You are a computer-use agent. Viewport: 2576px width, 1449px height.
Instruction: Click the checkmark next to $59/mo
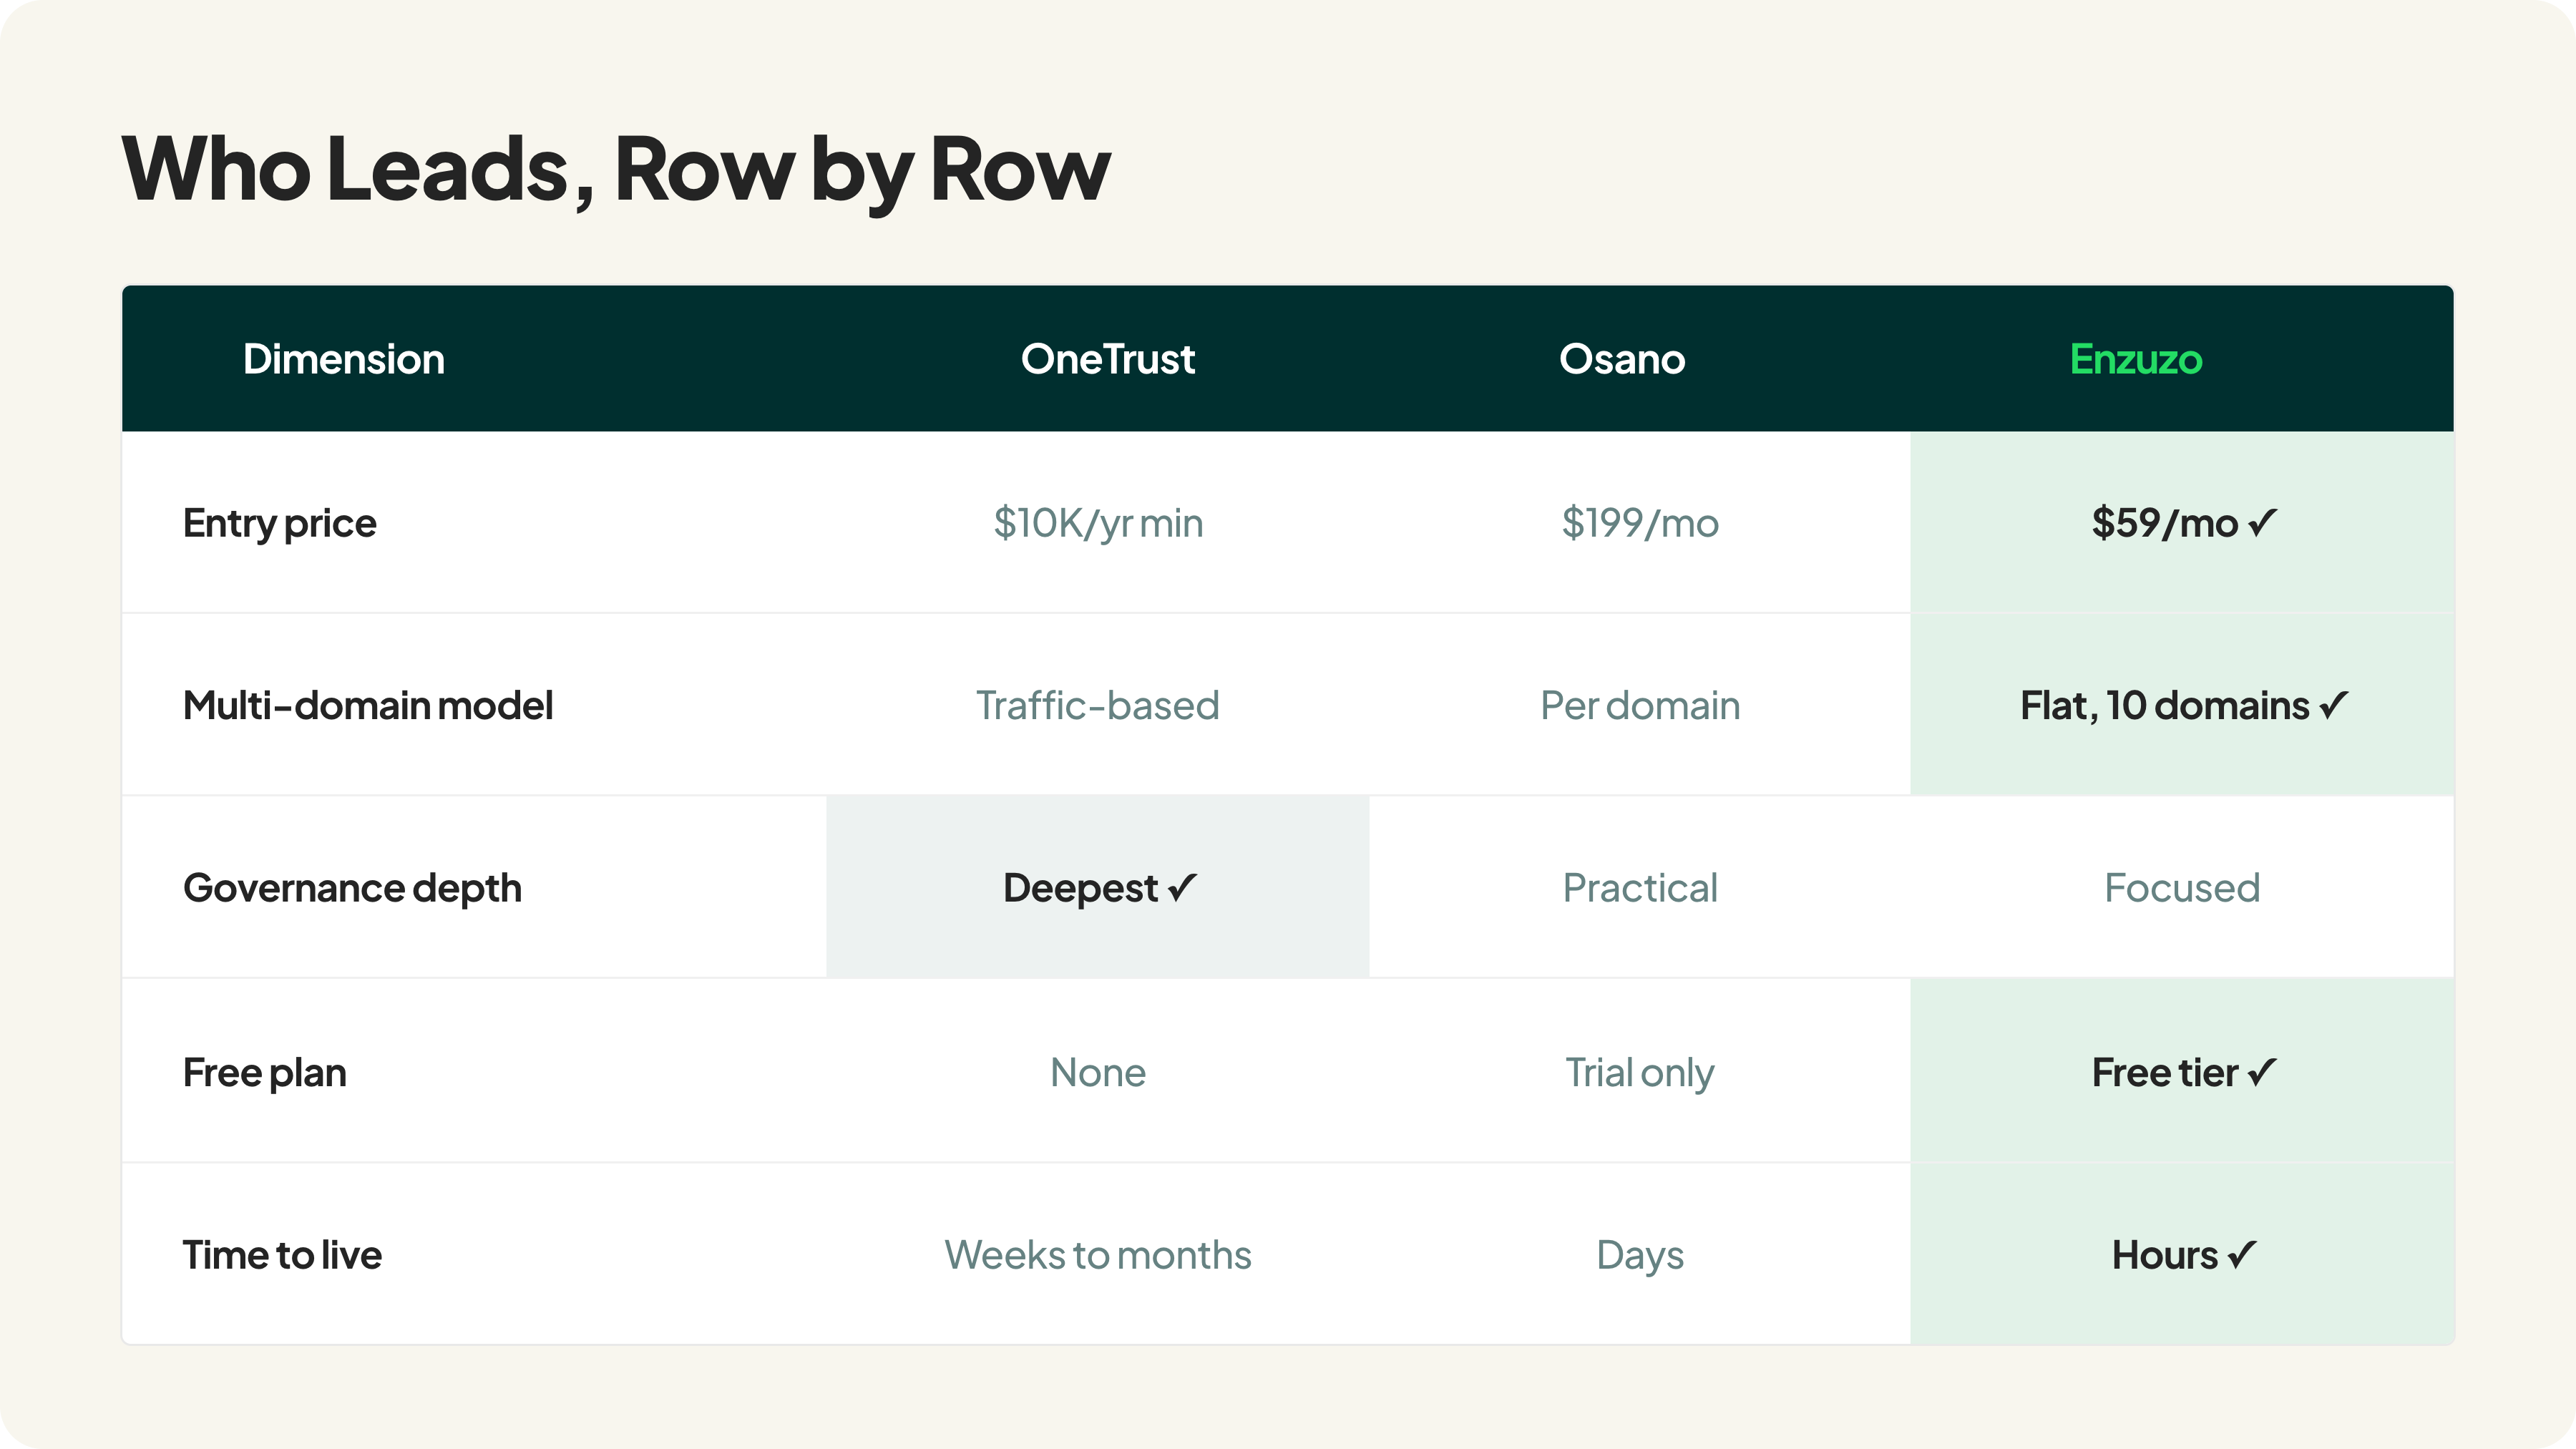tap(2262, 522)
